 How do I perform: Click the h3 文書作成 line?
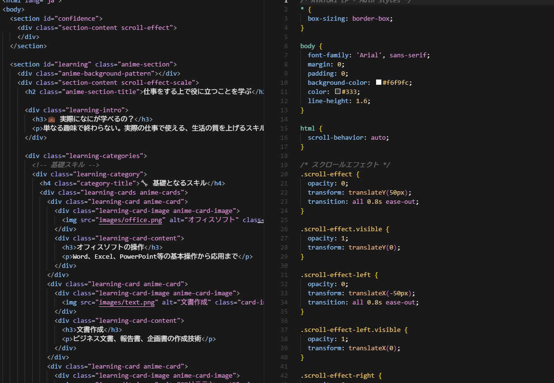[x=92, y=330]
